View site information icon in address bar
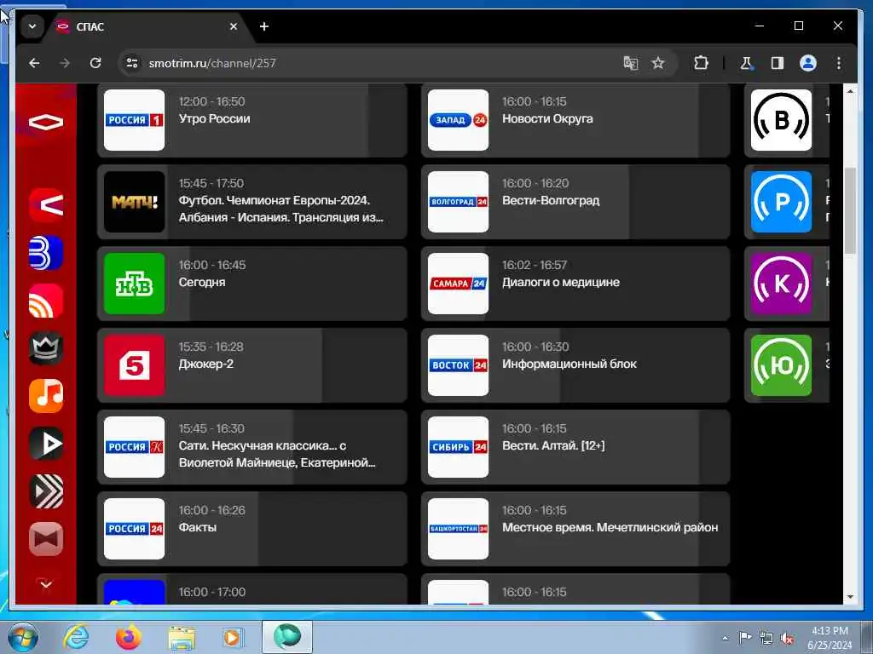Viewport: 873px width, 654px height. 132,63
